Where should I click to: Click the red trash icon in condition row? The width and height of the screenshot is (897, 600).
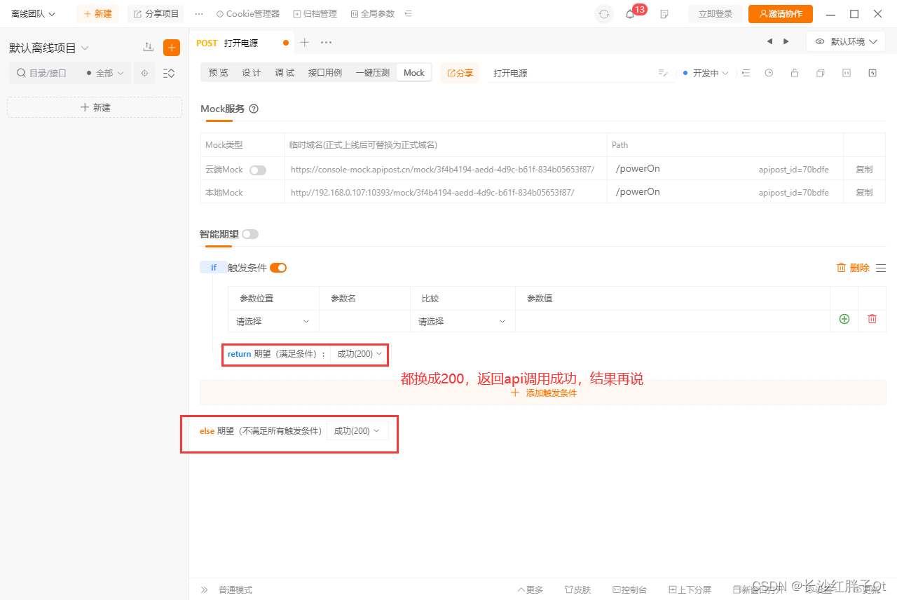(x=872, y=319)
